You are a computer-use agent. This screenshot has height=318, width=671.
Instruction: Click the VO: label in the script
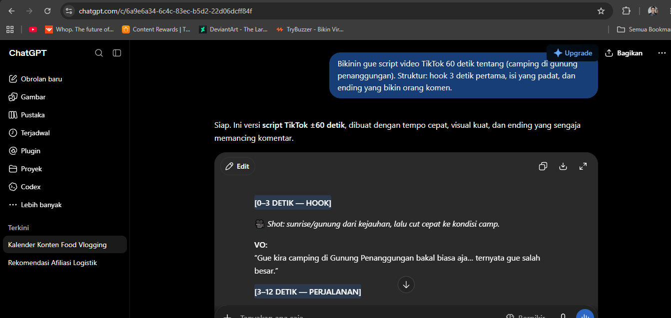click(x=261, y=245)
